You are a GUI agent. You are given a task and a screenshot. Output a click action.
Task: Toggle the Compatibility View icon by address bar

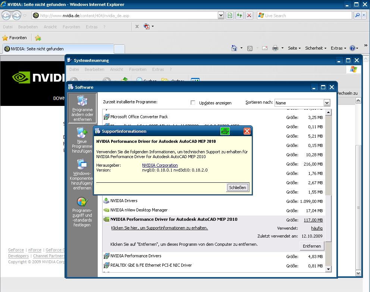coord(230,16)
